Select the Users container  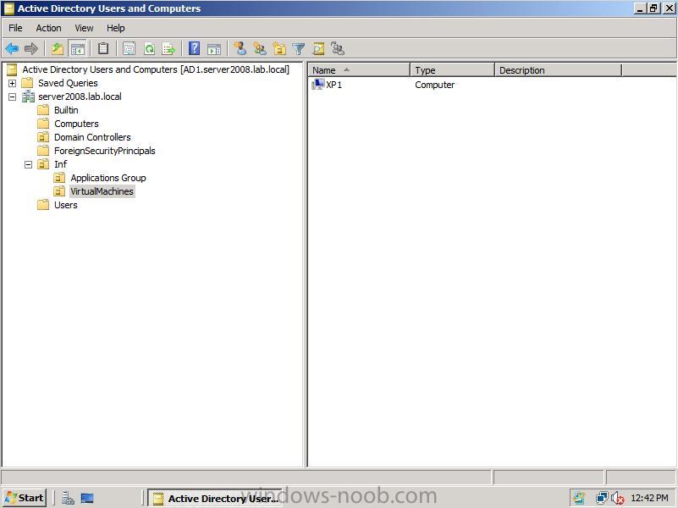point(66,205)
